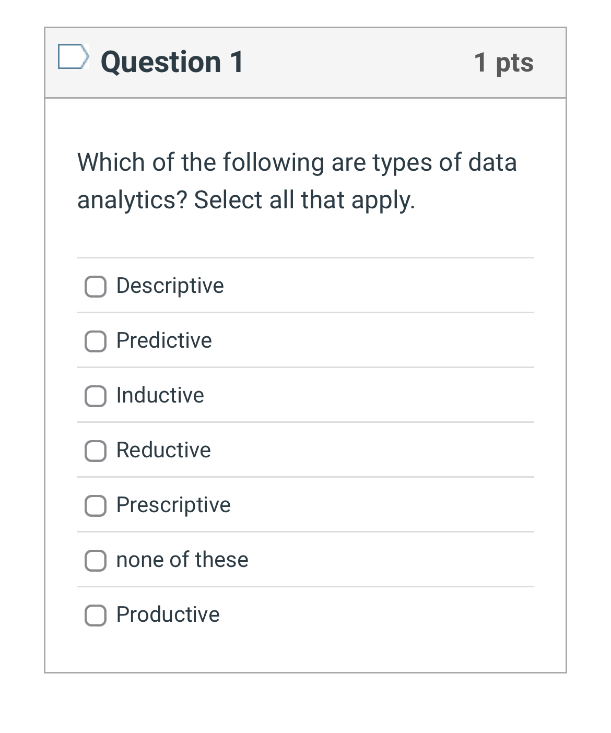Select the none of these answer label
Viewport: 611px width, 733px height.
[x=182, y=560]
